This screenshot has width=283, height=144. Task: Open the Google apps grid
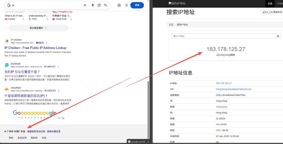coord(127,5)
